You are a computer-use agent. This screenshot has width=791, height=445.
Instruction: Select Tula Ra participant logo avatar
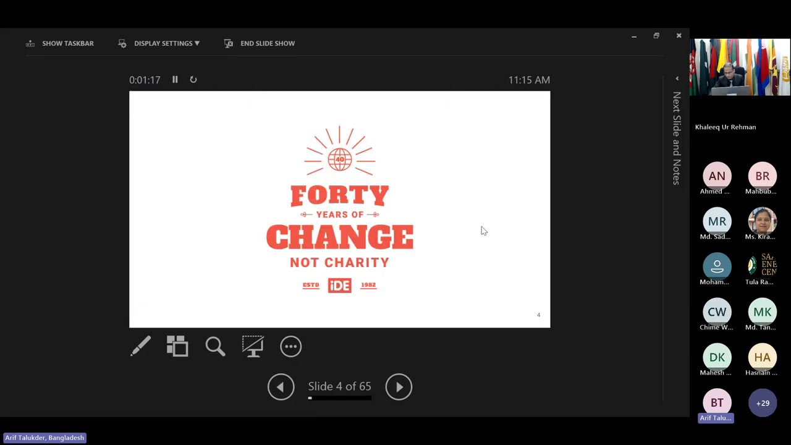tap(762, 266)
